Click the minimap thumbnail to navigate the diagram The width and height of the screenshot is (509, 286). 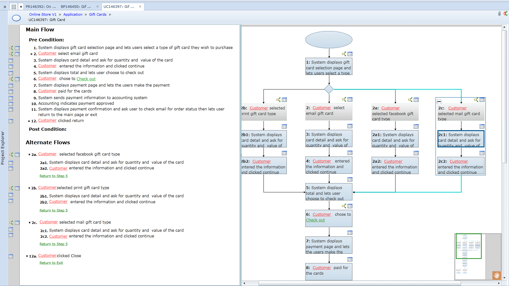tap(469, 246)
